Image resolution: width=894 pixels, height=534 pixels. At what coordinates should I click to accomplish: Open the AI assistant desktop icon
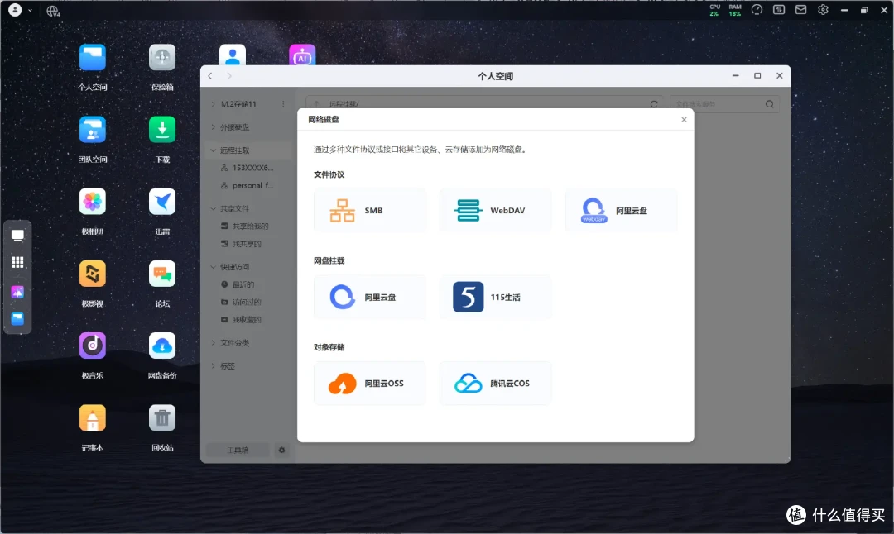pyautogui.click(x=302, y=55)
